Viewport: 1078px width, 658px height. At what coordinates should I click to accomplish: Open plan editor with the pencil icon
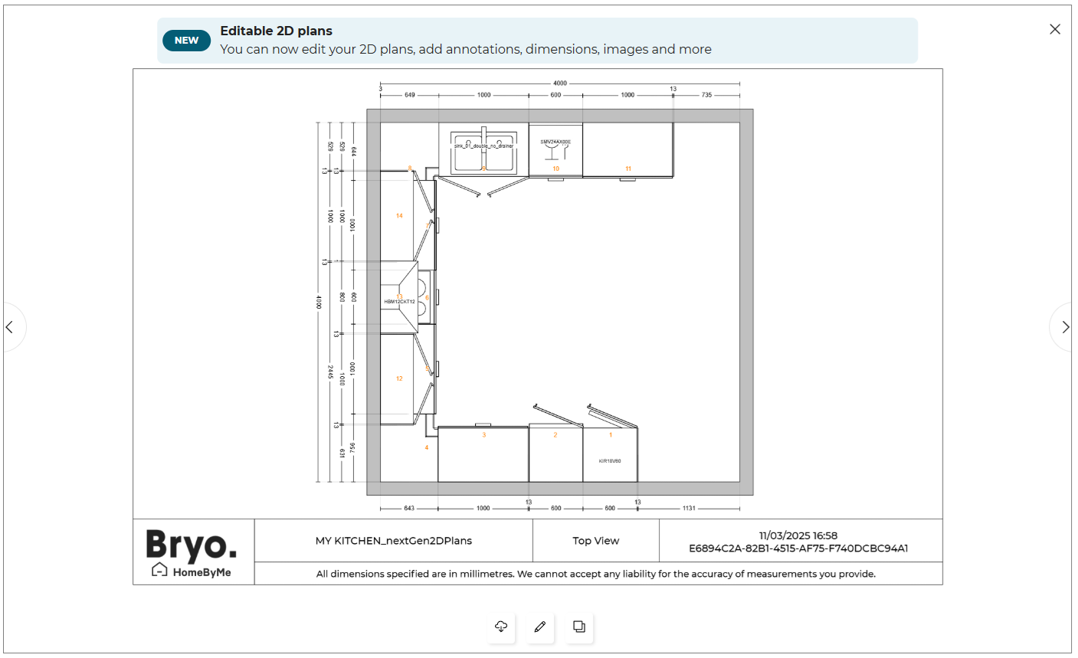(540, 627)
